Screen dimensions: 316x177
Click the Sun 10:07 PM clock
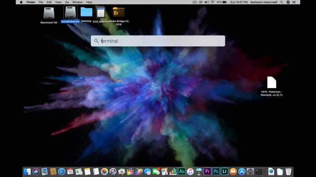coord(239,2)
